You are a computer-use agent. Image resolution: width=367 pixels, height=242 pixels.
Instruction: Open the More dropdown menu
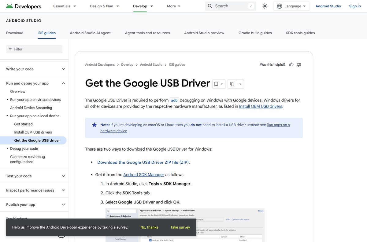pyautogui.click(x=174, y=6)
